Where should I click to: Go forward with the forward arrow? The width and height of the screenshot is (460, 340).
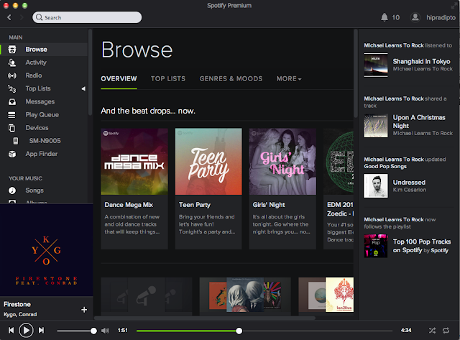click(x=22, y=17)
